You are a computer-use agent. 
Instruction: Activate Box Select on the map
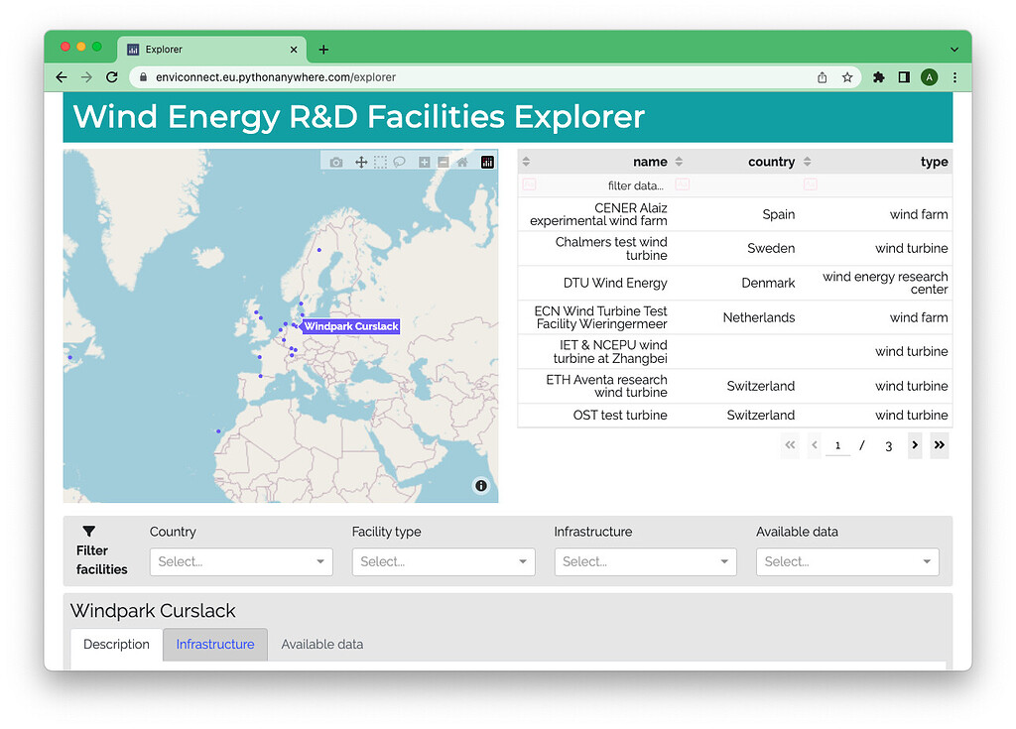point(381,162)
